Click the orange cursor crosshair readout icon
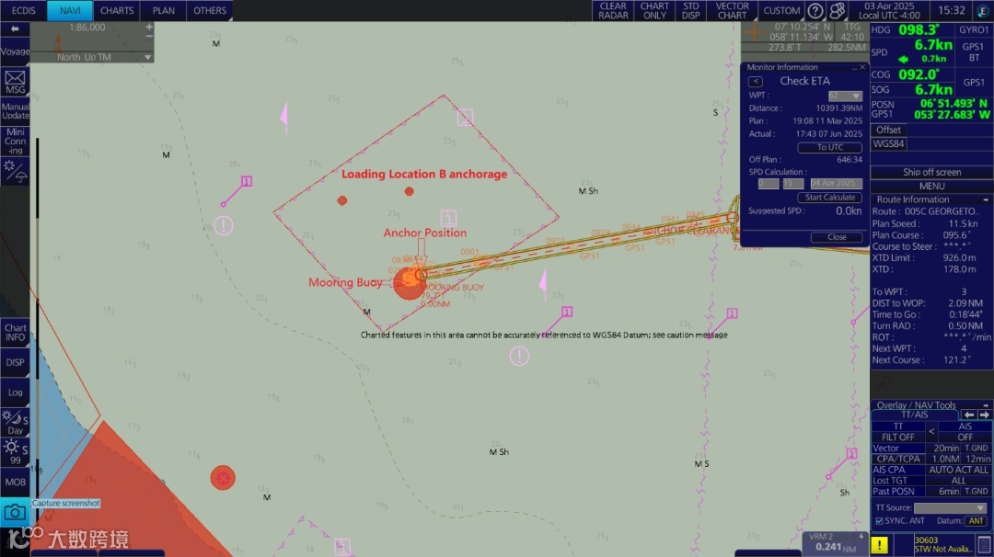 (x=754, y=31)
